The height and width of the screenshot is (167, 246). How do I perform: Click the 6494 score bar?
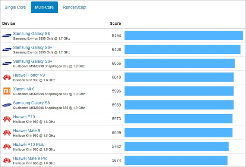183,36
